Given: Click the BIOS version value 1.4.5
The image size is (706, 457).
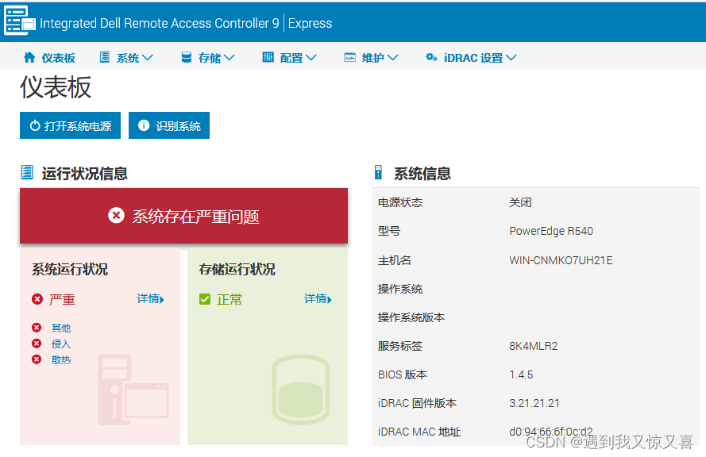Looking at the screenshot, I should 521,374.
